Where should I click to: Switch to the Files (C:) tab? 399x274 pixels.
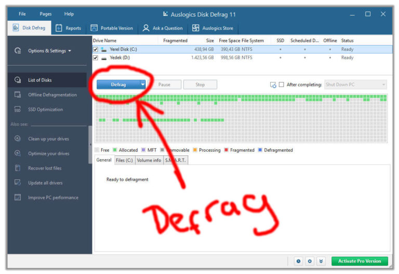(x=124, y=160)
